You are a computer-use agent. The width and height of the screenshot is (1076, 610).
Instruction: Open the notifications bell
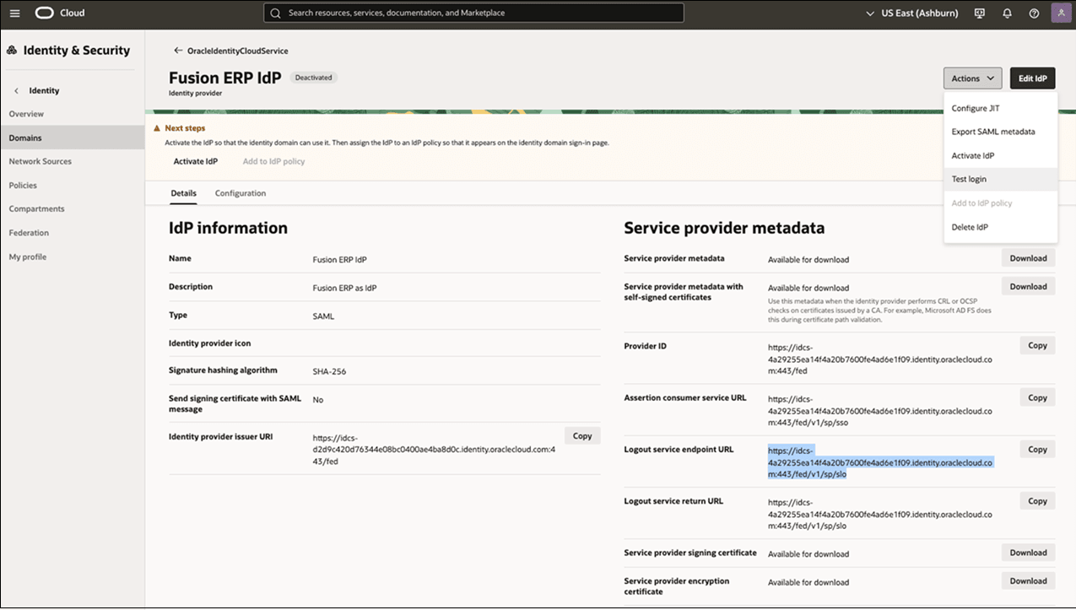click(x=1007, y=13)
